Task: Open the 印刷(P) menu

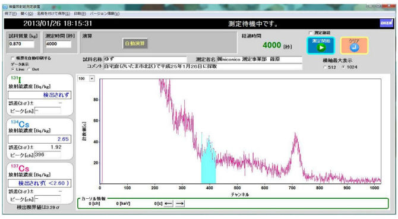Action: tap(80, 14)
